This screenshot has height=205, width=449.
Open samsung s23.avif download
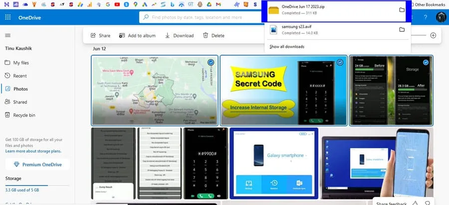pyautogui.click(x=338, y=30)
